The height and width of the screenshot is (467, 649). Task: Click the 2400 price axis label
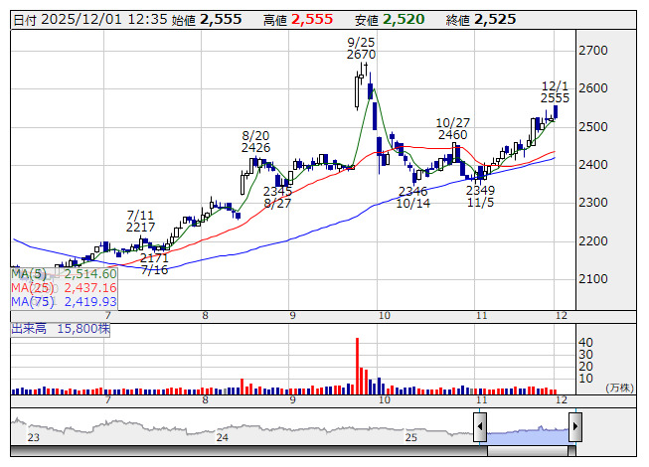click(593, 165)
